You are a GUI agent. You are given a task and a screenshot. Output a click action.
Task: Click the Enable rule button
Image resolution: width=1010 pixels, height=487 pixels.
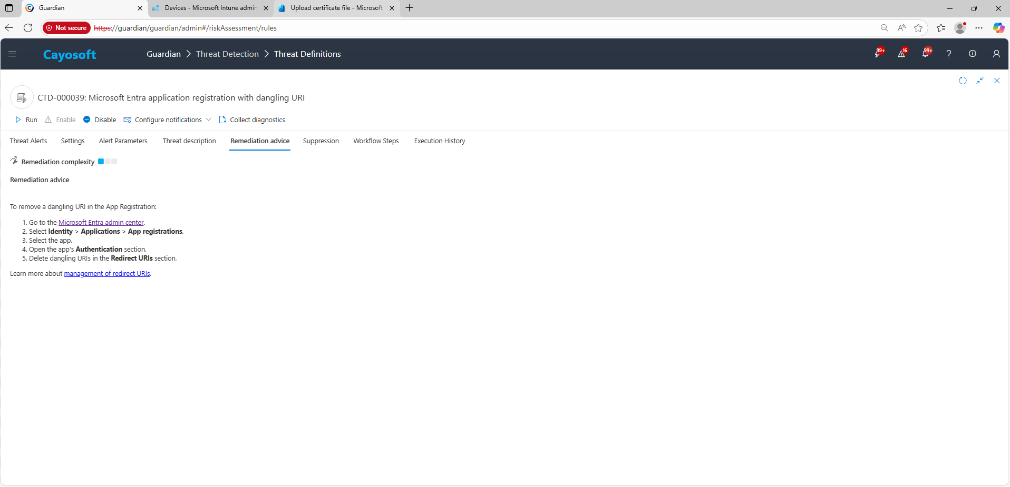point(60,120)
